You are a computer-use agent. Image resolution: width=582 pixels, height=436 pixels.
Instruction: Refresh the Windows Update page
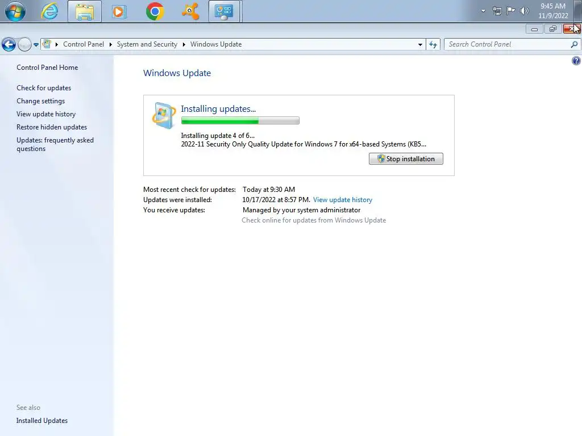point(433,44)
